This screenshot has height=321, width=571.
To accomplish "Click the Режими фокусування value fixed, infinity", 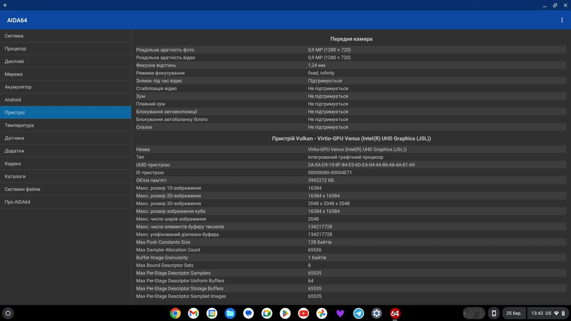I will pyautogui.click(x=321, y=73).
